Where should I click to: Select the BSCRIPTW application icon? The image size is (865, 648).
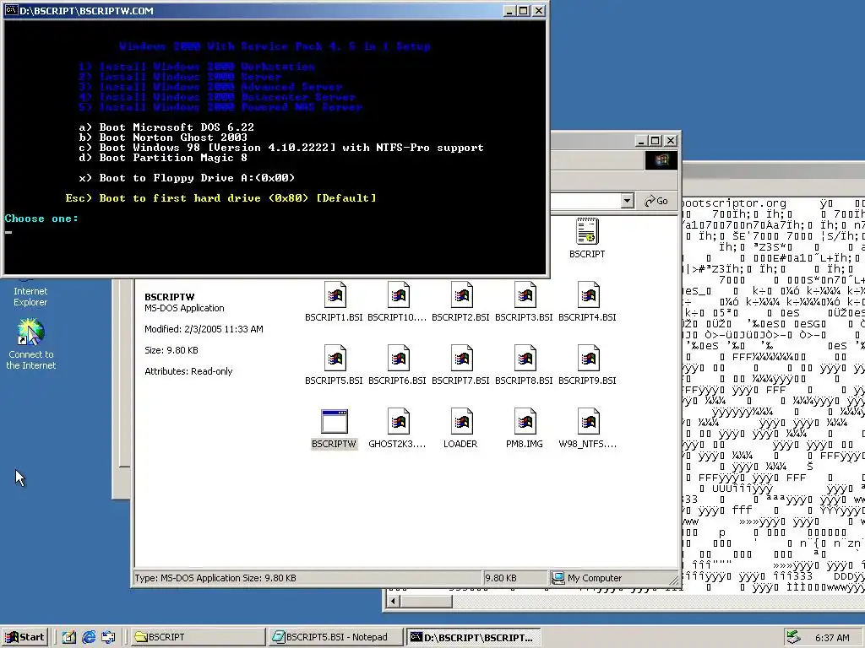point(335,422)
